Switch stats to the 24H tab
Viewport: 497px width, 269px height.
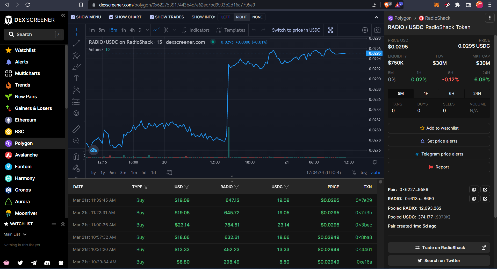(477, 94)
